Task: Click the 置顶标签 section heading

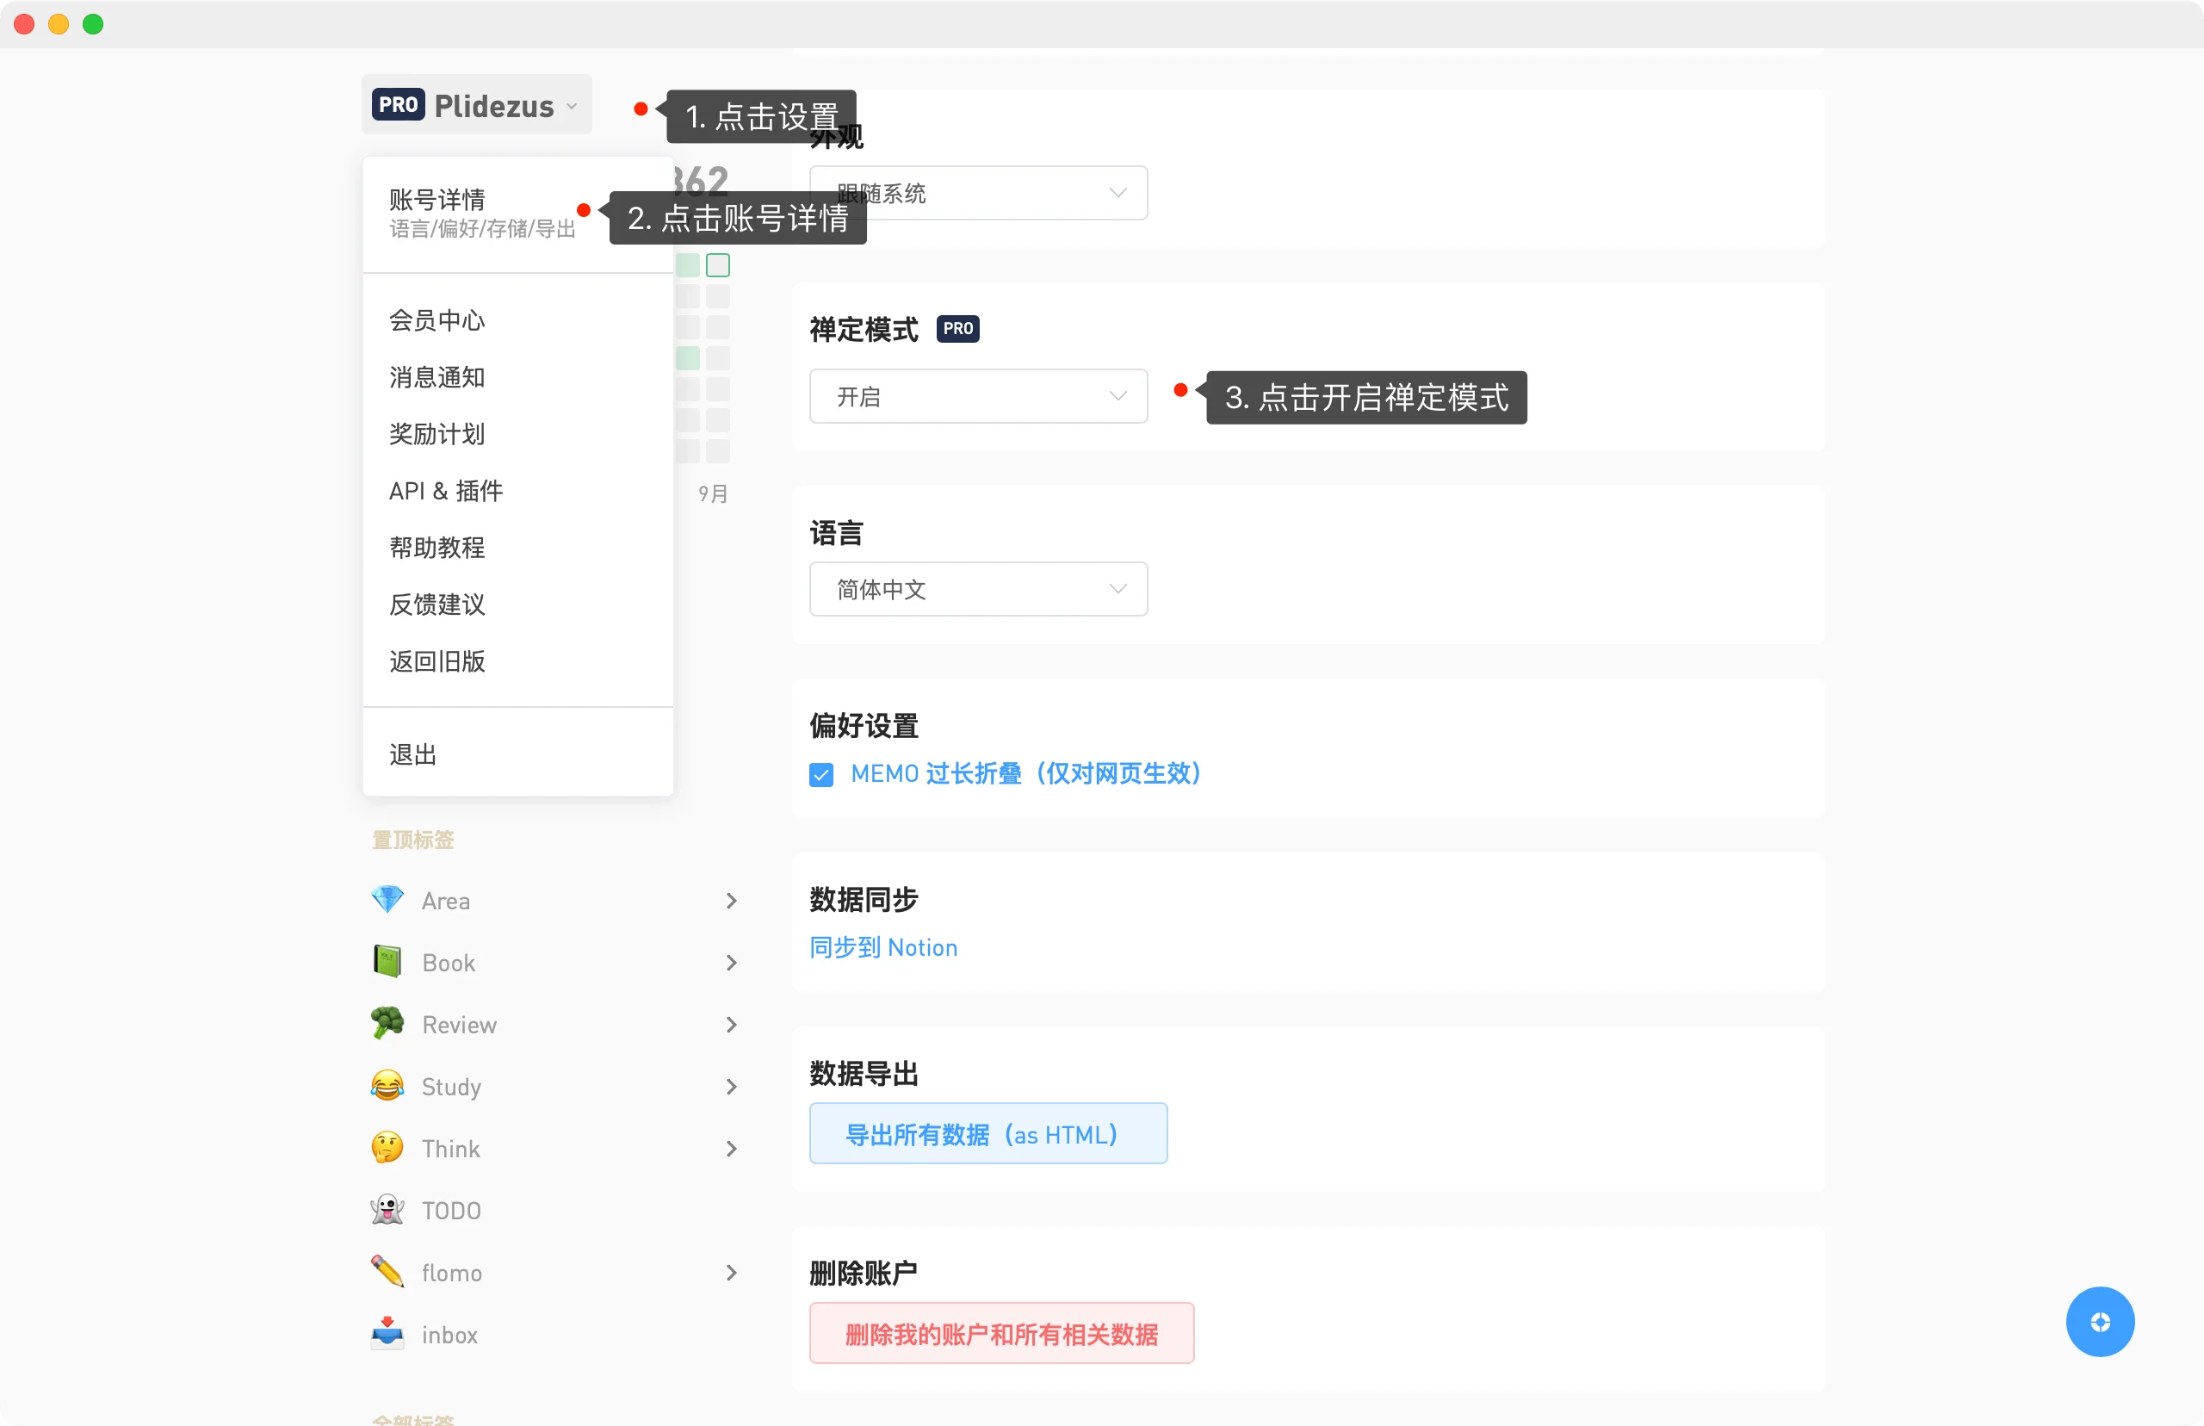Action: [x=413, y=840]
